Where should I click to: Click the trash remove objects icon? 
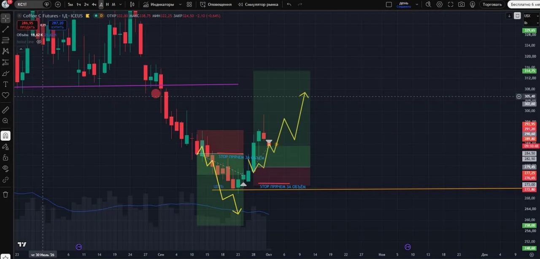click(5, 195)
